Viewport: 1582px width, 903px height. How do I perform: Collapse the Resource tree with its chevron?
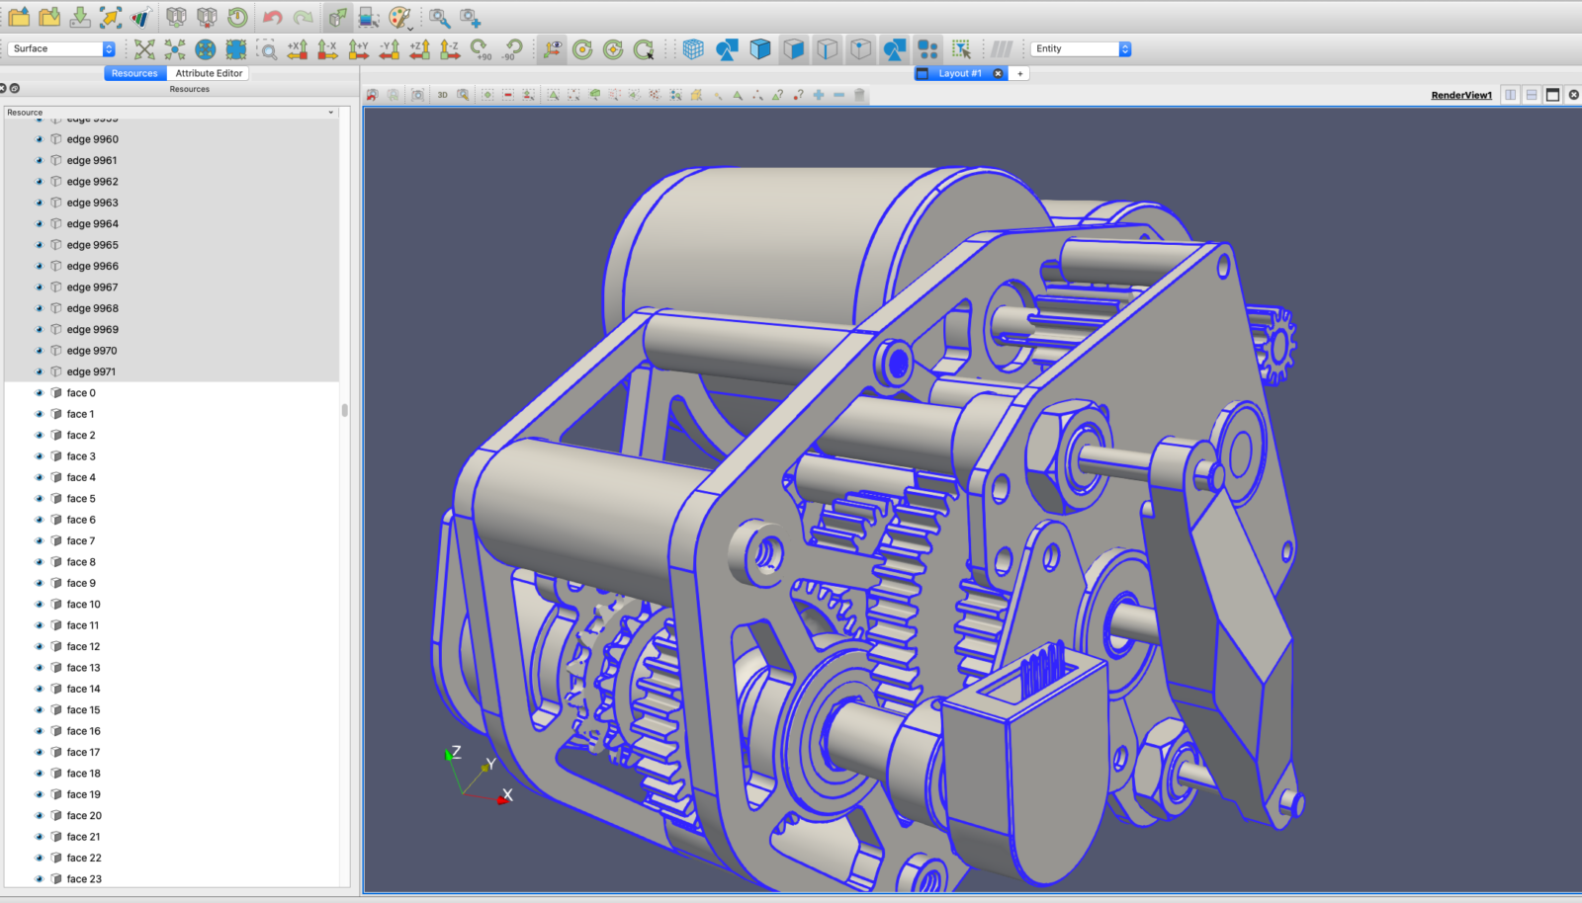(x=330, y=112)
